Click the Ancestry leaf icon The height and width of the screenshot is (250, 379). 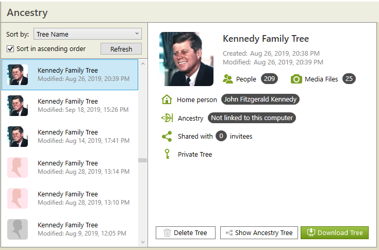[167, 118]
